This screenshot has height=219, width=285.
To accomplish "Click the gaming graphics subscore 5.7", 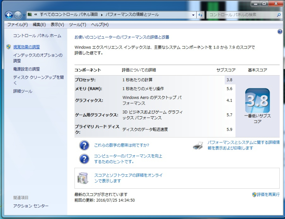I will 229,115.
